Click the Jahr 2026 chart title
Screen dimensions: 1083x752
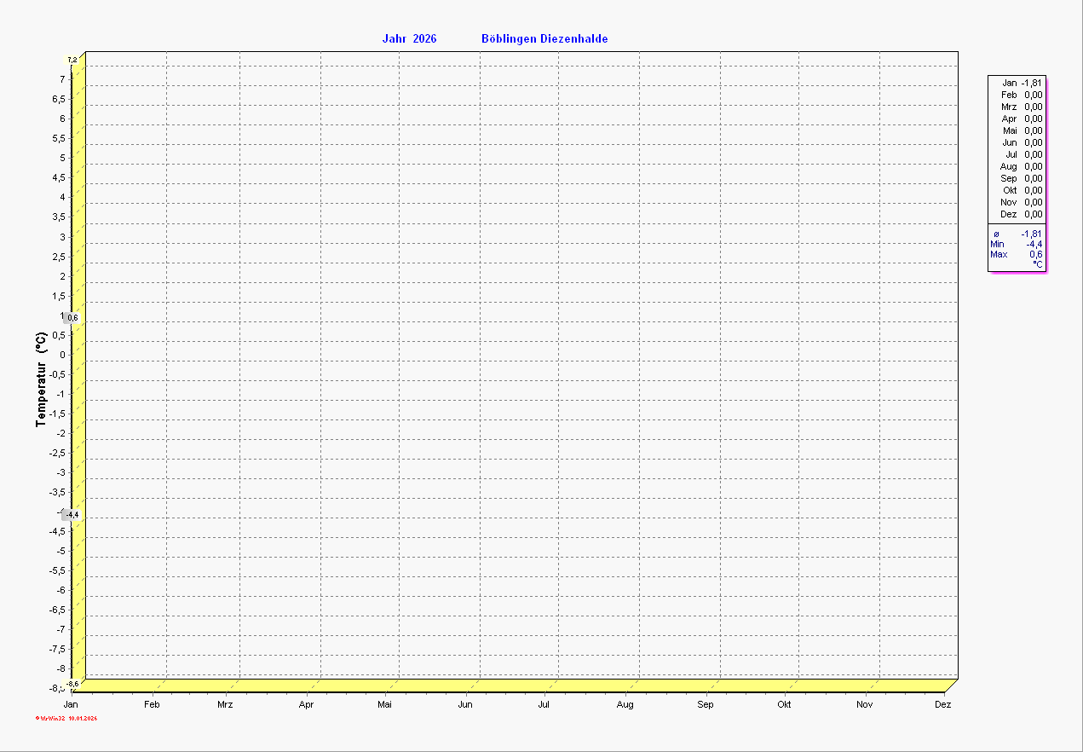pyautogui.click(x=409, y=39)
